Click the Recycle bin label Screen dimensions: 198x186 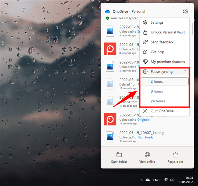tap(175, 162)
